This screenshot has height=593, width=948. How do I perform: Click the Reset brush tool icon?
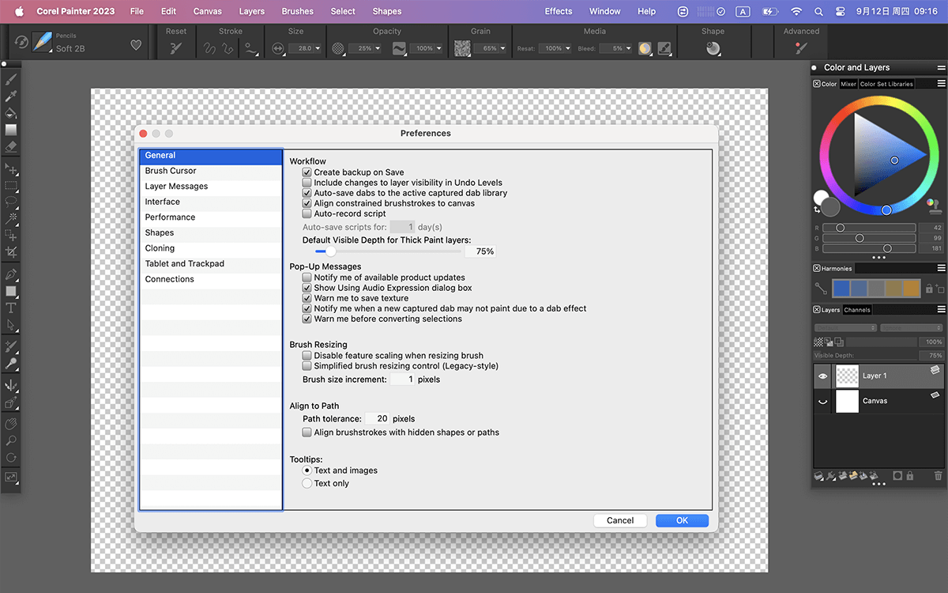point(176,48)
